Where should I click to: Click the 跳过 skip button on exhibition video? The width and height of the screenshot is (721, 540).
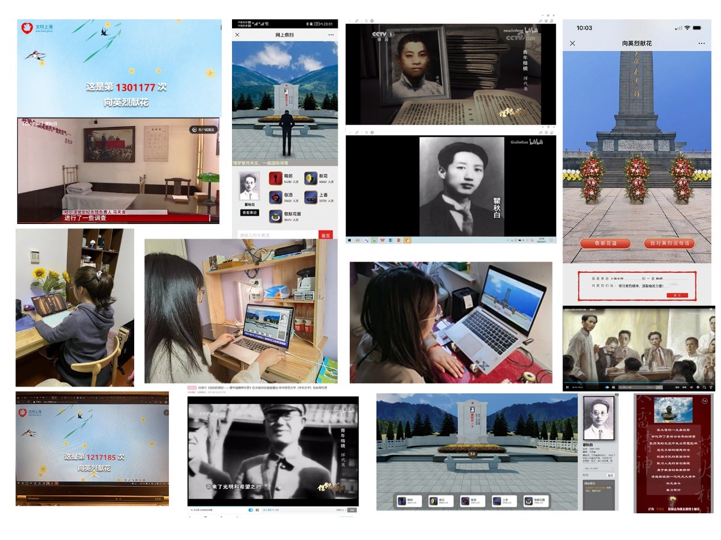(204, 130)
